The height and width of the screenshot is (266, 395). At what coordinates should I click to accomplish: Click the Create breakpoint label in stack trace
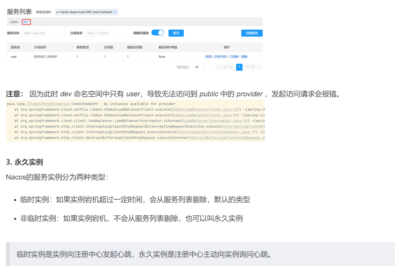click(85, 104)
